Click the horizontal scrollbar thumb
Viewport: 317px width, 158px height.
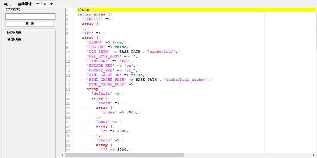pos(125,155)
